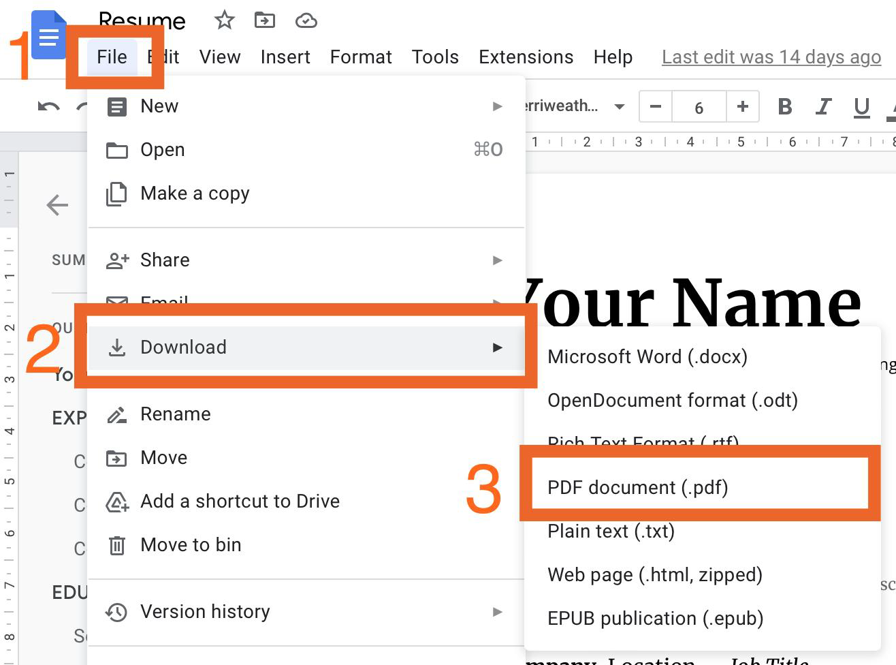The height and width of the screenshot is (665, 896).
Task: Click the undo arrow in the toolbar
Action: pyautogui.click(x=48, y=106)
